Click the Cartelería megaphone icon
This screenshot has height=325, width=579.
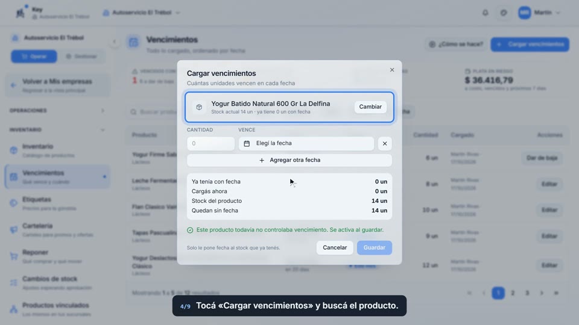(14, 229)
